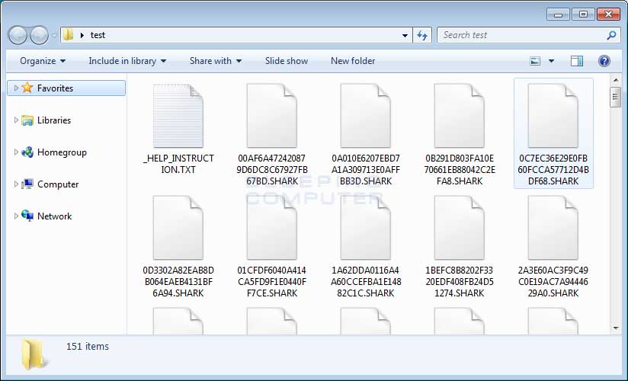
Task: Click the folder icon in the details pane
Action: tap(34, 354)
